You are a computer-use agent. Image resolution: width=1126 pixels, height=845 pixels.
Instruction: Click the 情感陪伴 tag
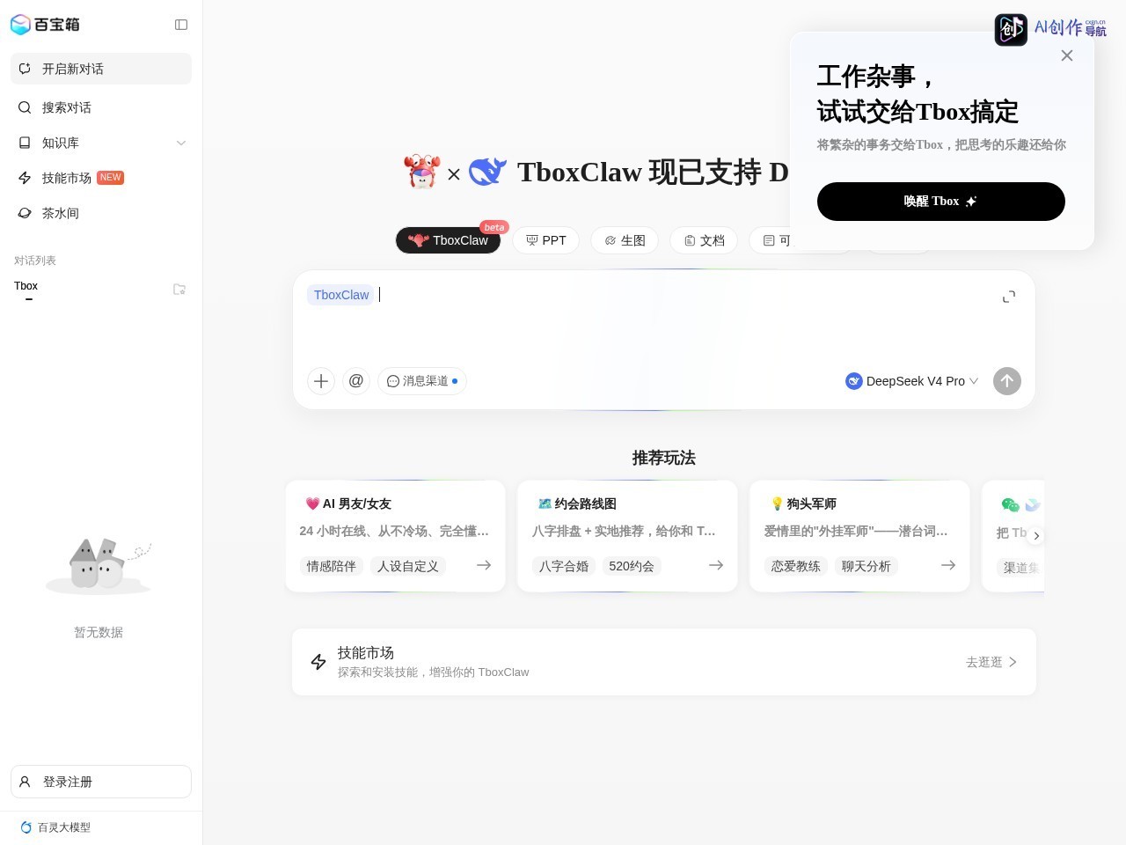pyautogui.click(x=332, y=566)
